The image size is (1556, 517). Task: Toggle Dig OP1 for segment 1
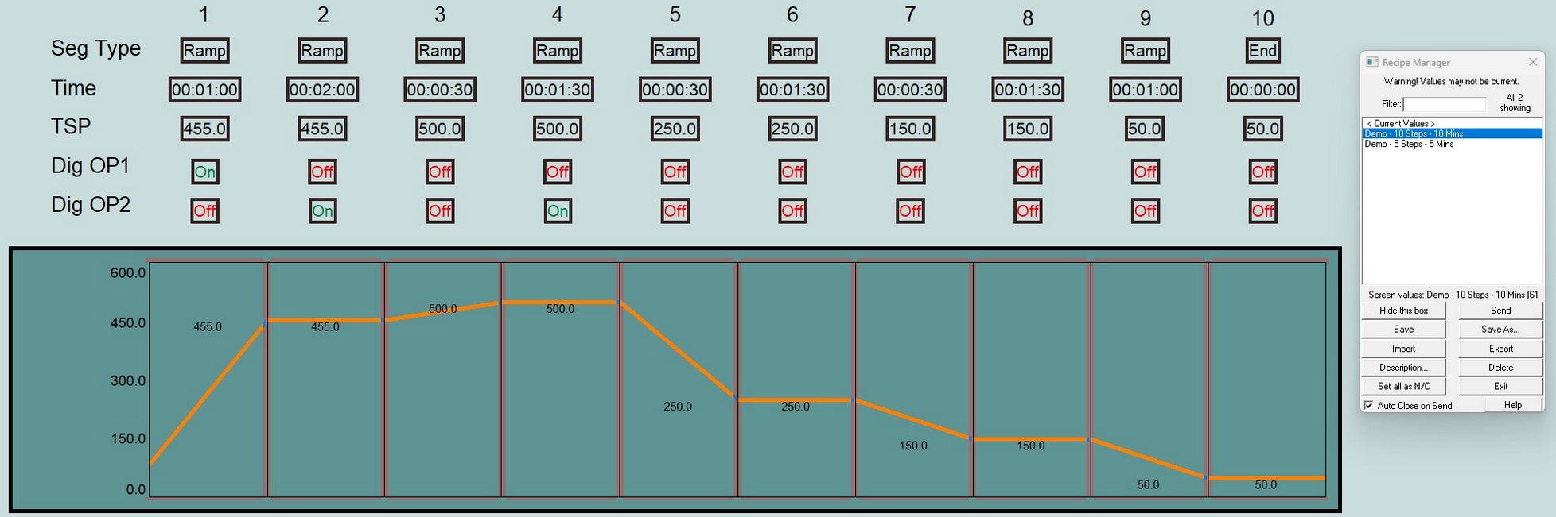pyautogui.click(x=205, y=172)
